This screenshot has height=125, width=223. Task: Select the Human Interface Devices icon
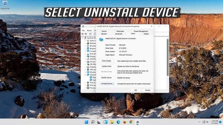88,62
